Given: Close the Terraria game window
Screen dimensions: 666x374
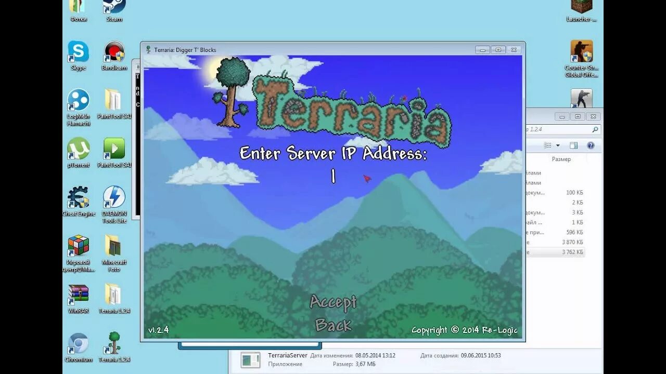Looking at the screenshot, I should (x=514, y=50).
